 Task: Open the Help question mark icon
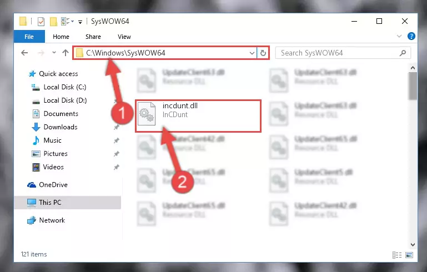click(411, 36)
